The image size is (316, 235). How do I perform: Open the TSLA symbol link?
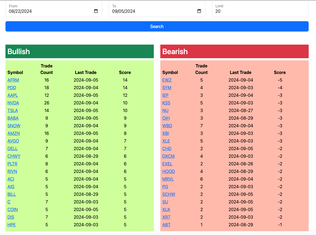pyautogui.click(x=12, y=110)
